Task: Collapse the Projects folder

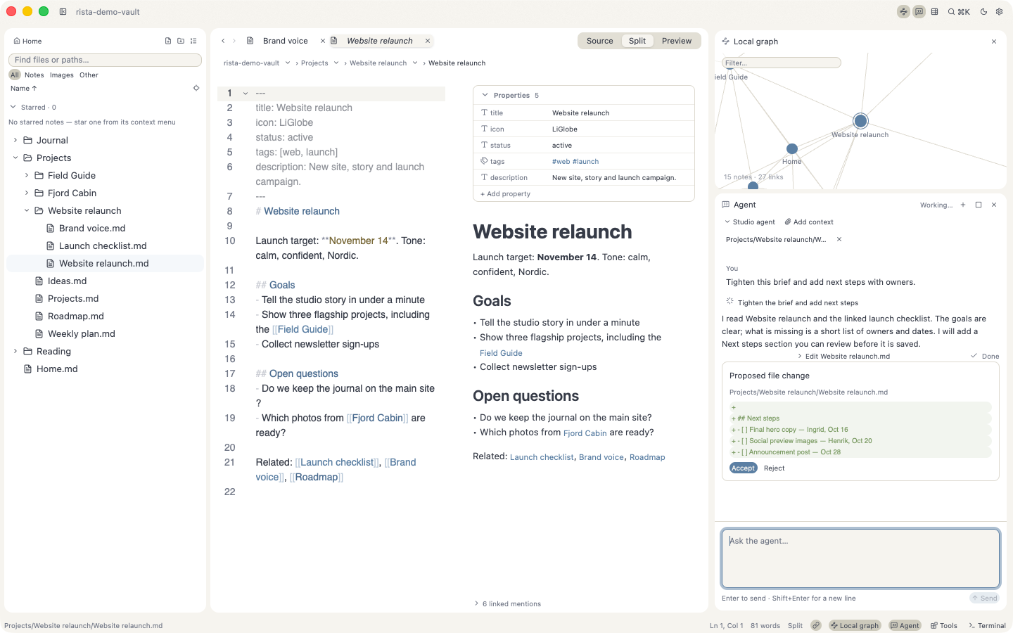Action: pos(15,158)
